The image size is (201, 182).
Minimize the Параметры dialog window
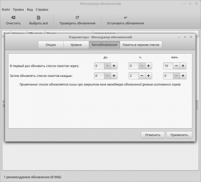click(179, 37)
